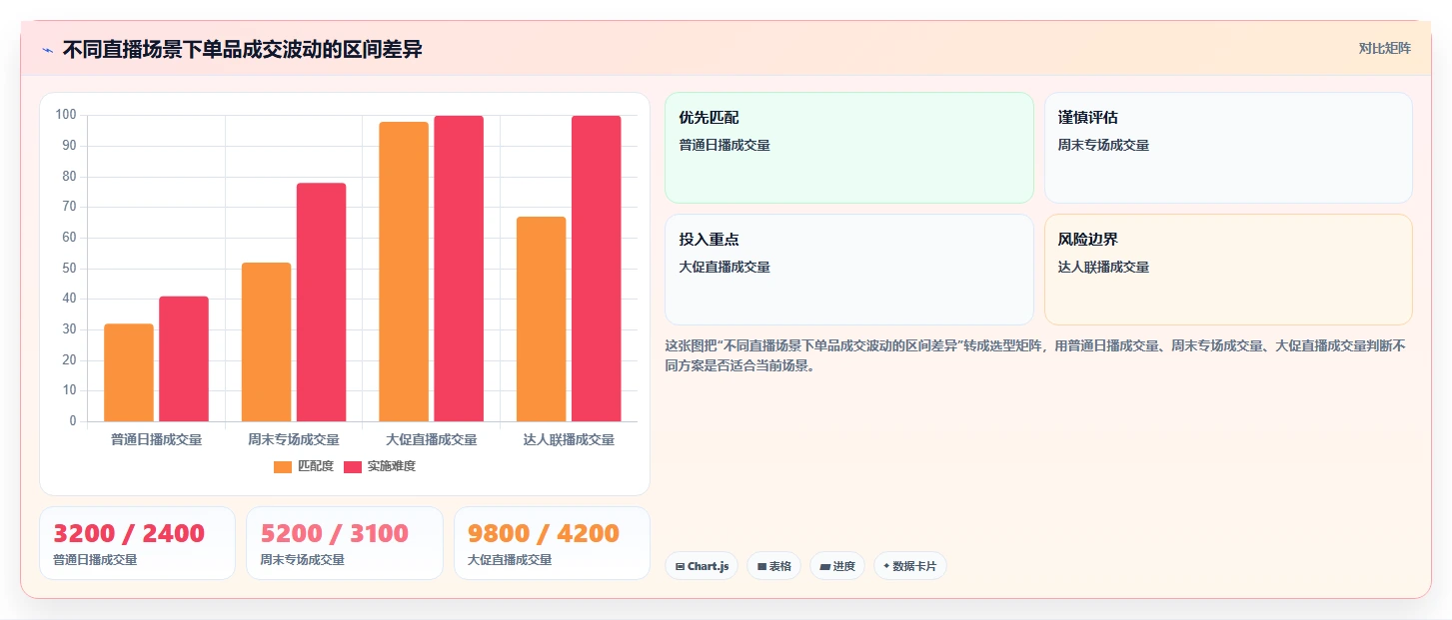Click the red bar for 达人联播成交量

coord(596,269)
